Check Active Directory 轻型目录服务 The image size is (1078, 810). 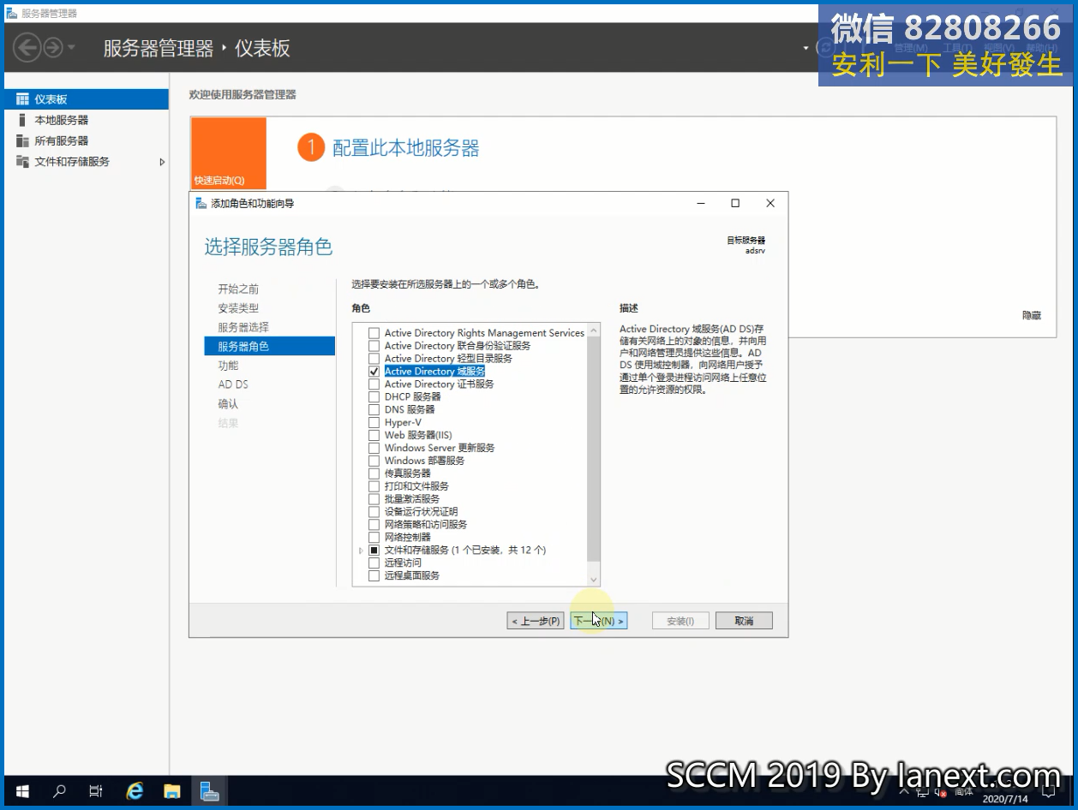(x=374, y=359)
